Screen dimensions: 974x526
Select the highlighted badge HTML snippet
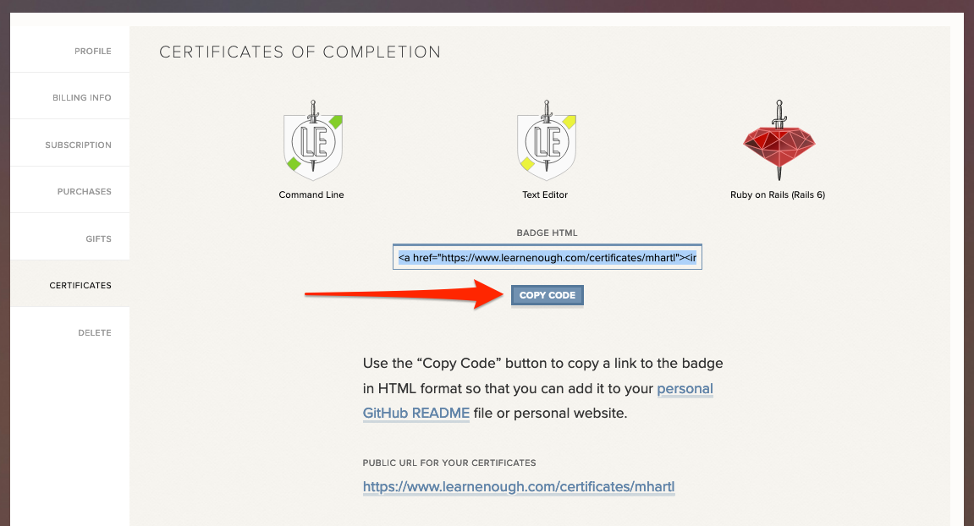click(x=547, y=255)
